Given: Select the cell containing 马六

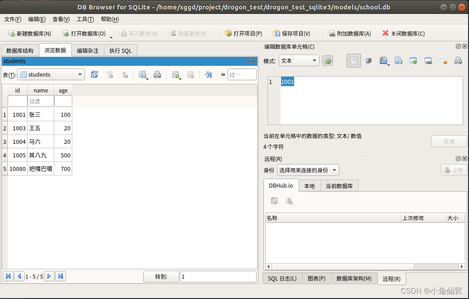Looking at the screenshot, I should pyautogui.click(x=41, y=142).
